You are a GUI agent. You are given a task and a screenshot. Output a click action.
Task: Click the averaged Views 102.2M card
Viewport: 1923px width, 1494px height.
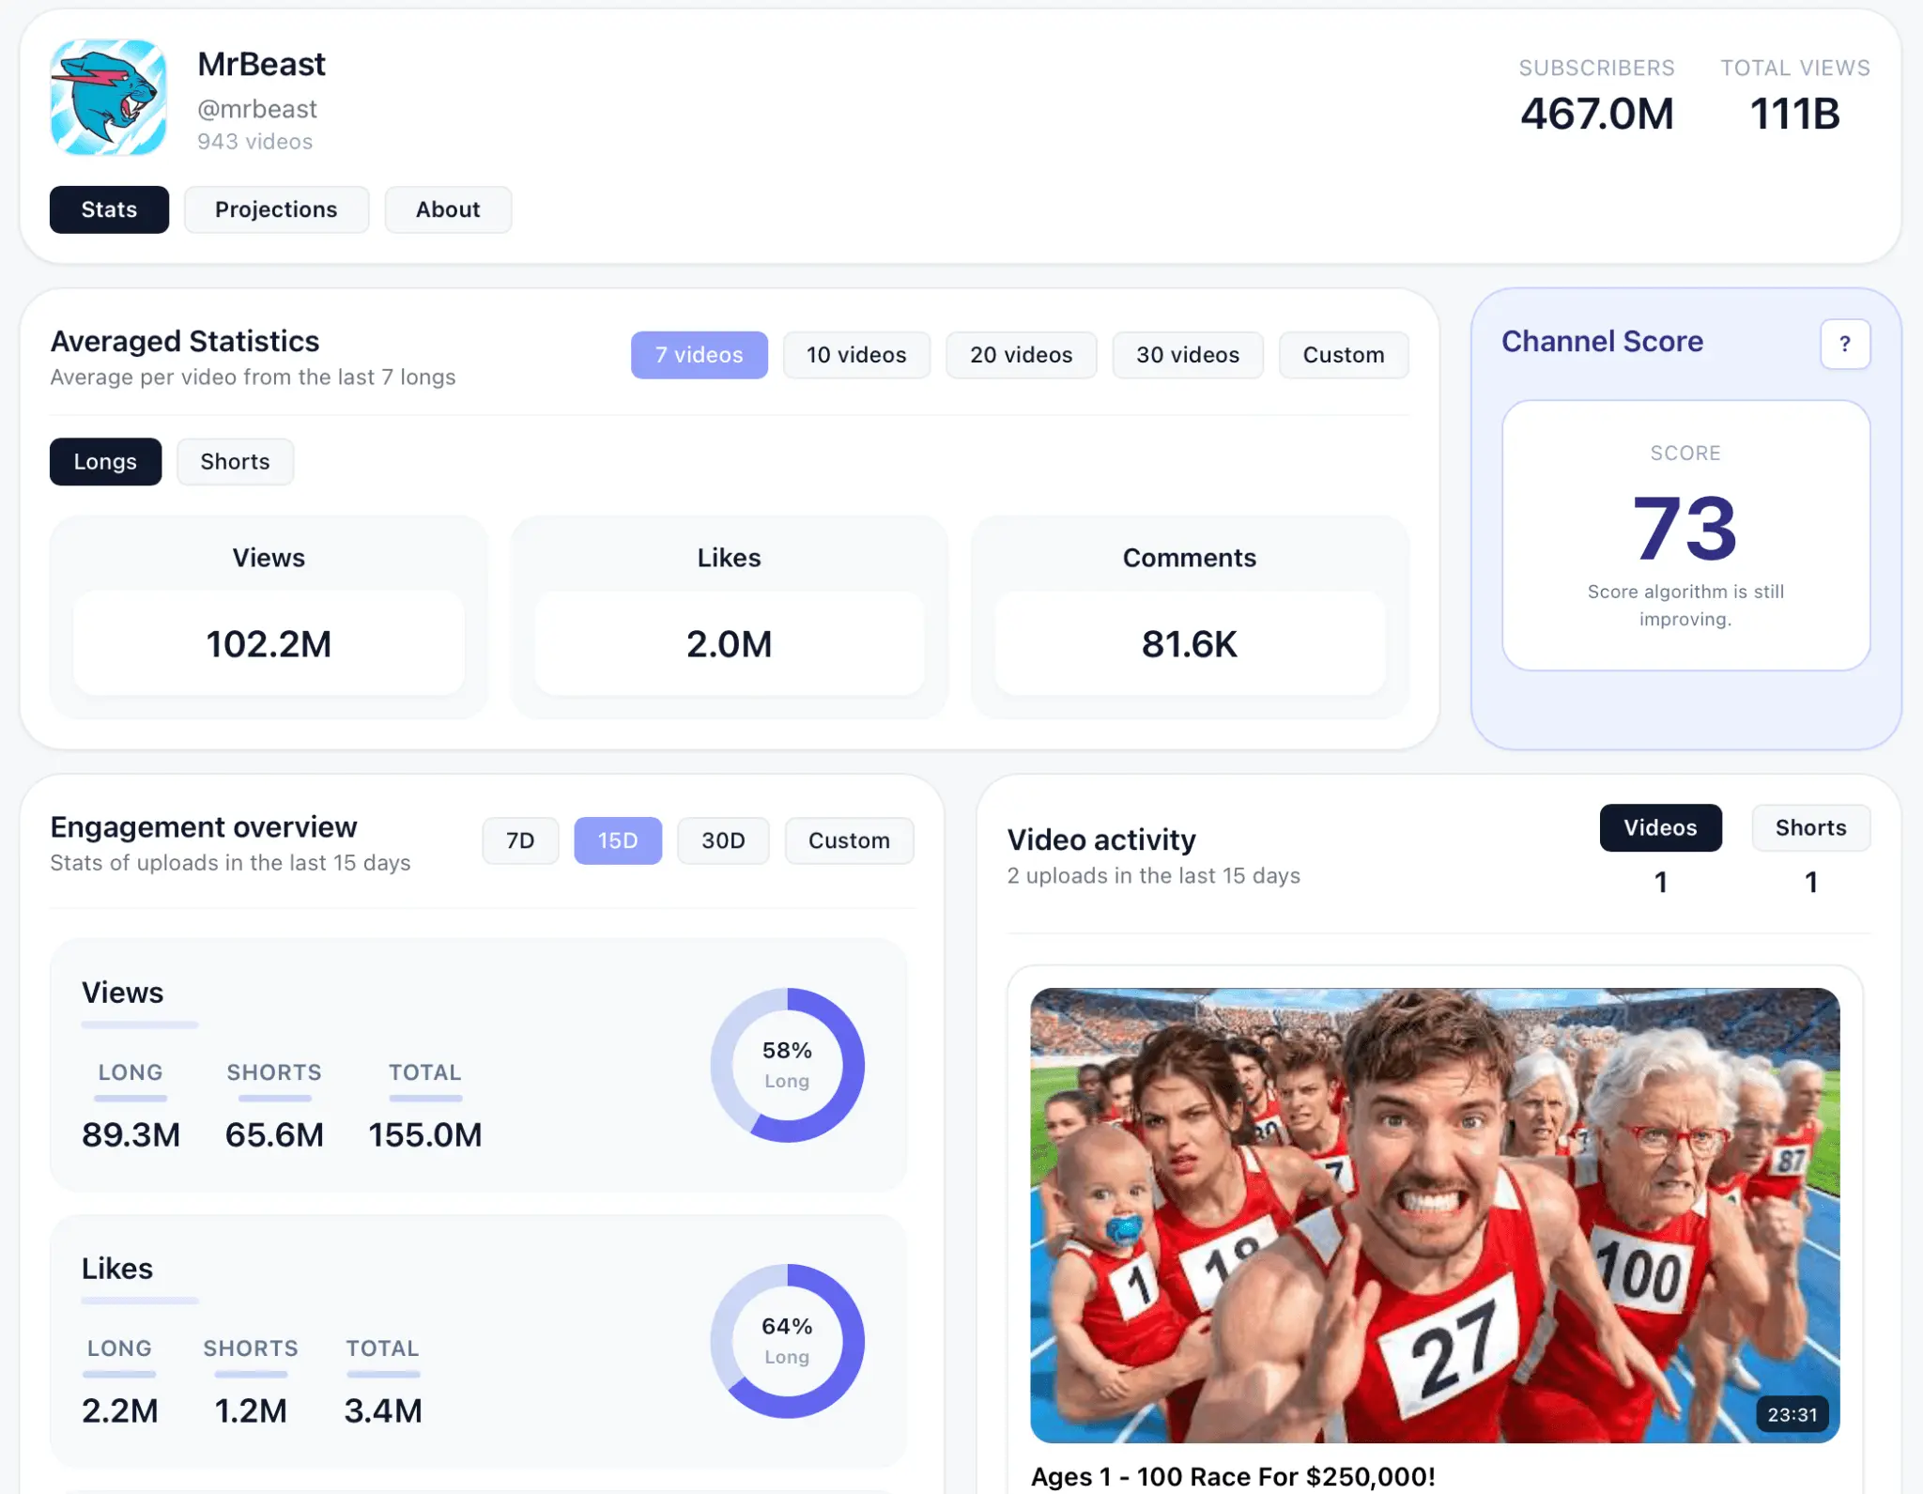pyautogui.click(x=269, y=617)
